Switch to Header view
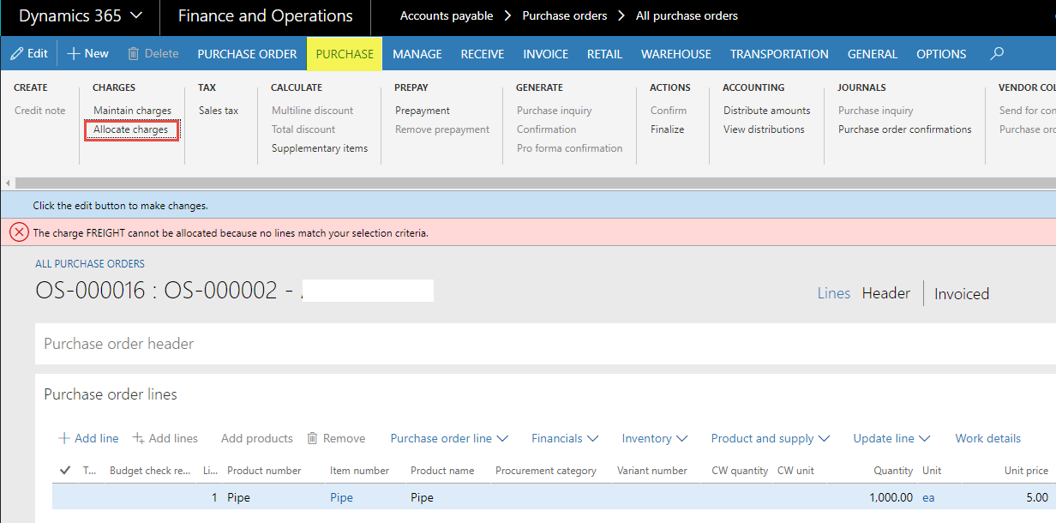Screen dimensions: 1056x523 pyautogui.click(x=886, y=293)
